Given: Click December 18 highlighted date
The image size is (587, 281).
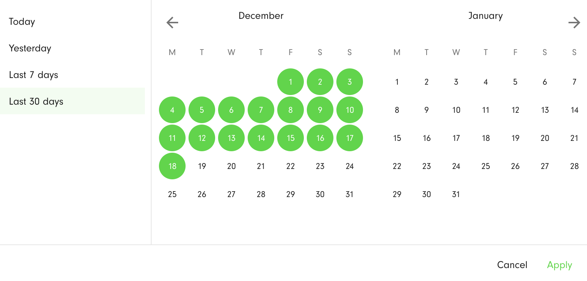Looking at the screenshot, I should point(172,166).
